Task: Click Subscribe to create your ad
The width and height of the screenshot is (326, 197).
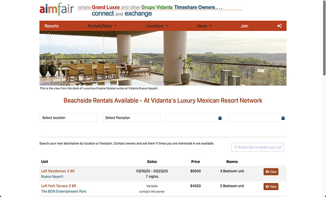Action: [257, 147]
